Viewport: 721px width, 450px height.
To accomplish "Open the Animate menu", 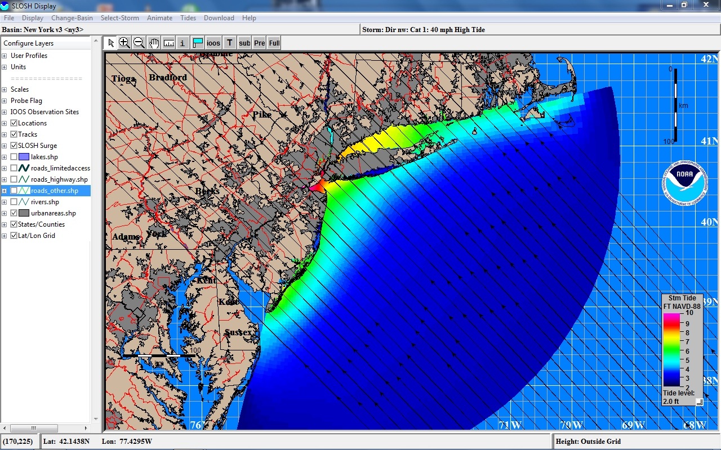I will (159, 18).
